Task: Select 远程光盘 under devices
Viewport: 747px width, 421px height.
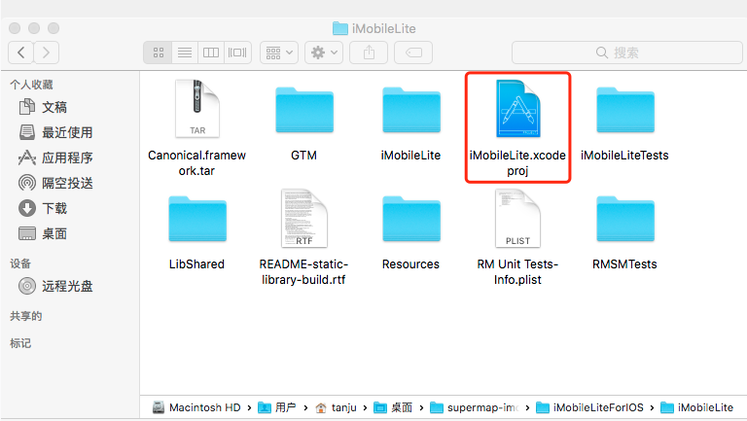Action: [55, 286]
